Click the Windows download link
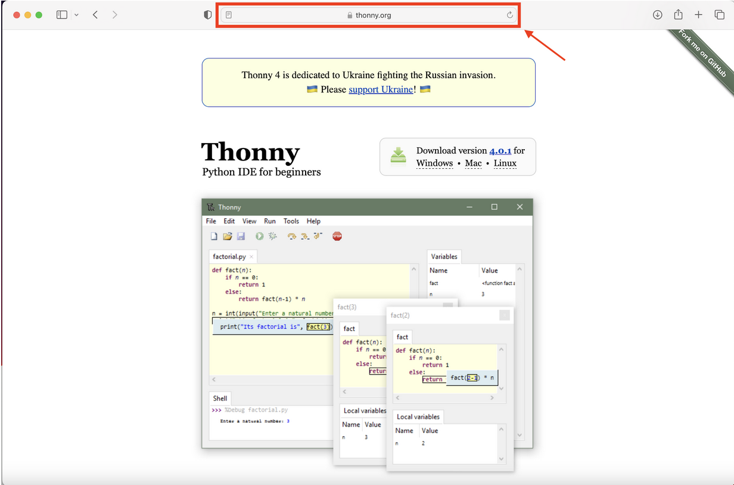This screenshot has width=734, height=485. click(434, 163)
